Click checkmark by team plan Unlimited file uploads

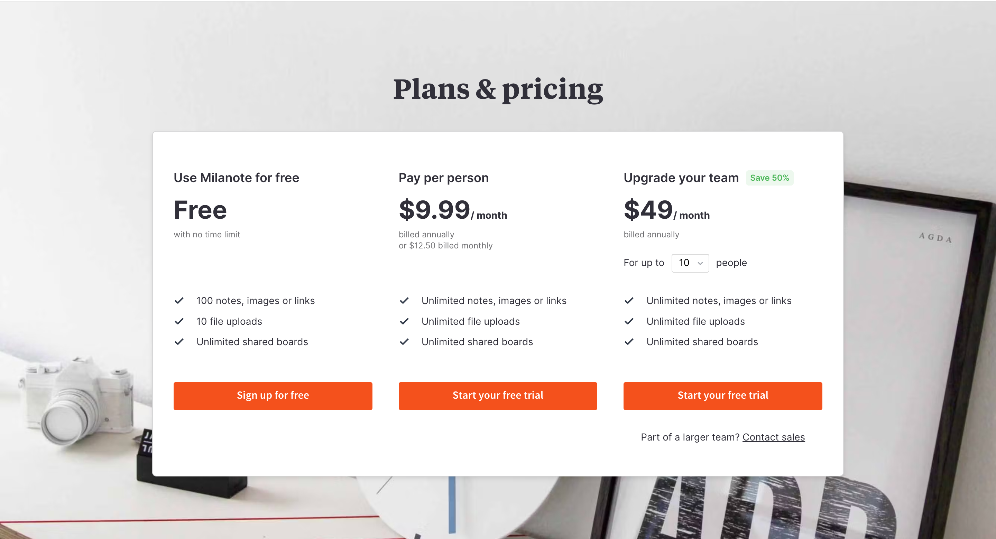coord(629,321)
